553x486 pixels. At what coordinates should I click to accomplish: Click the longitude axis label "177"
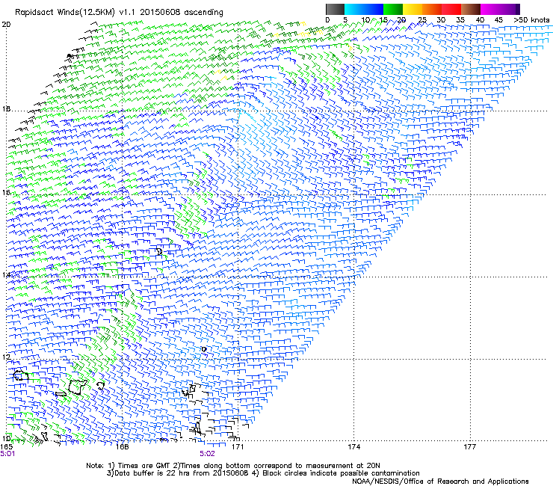[469, 447]
